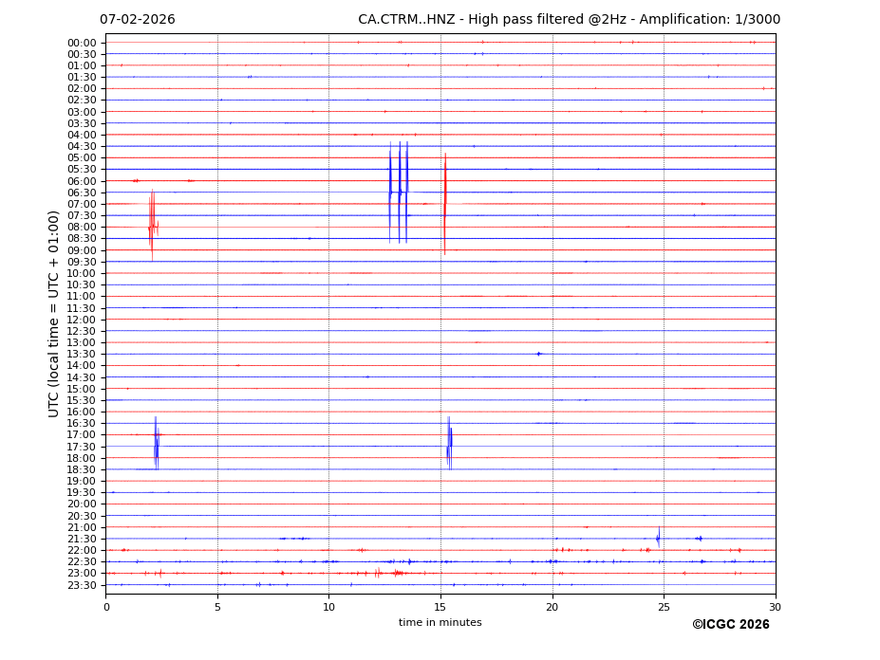Screen dimensions: 880x660
Task: Click the 5 tick label on the x-axis
Action: 217,608
